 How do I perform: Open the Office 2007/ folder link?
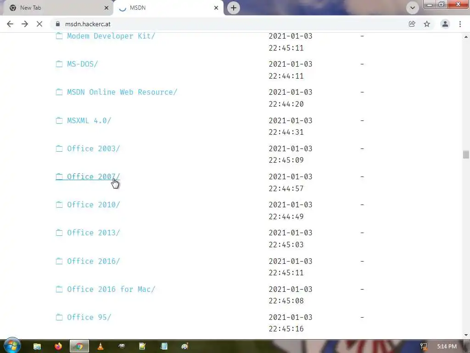[x=93, y=176]
